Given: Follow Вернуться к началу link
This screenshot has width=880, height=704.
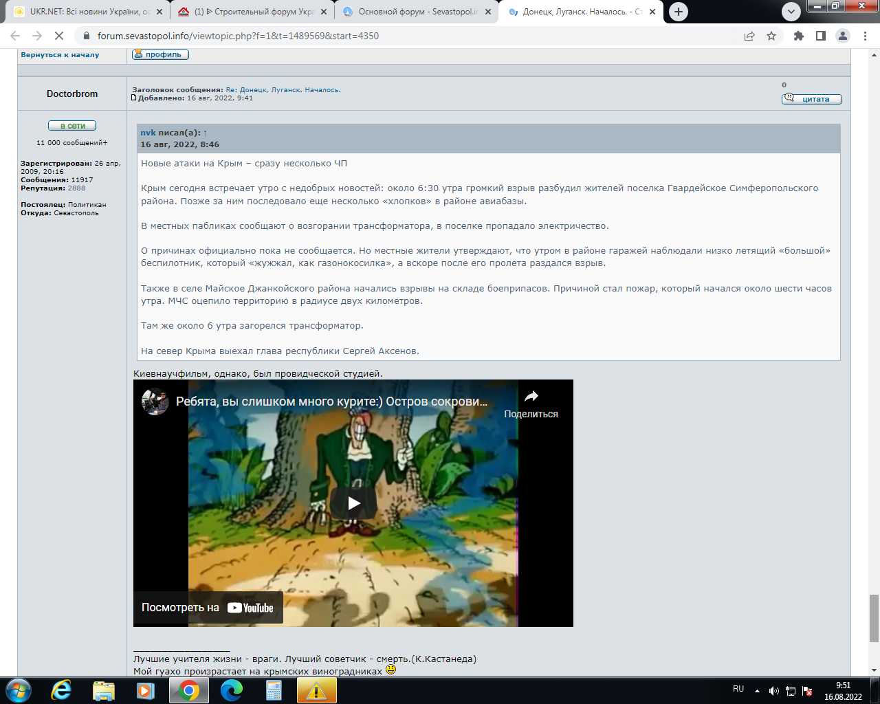Looking at the screenshot, I should [60, 54].
